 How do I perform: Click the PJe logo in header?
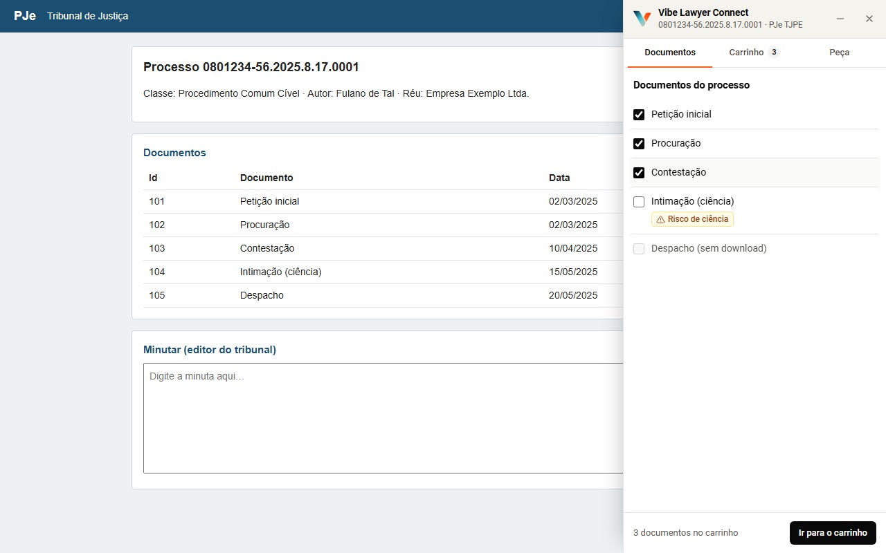click(x=25, y=16)
